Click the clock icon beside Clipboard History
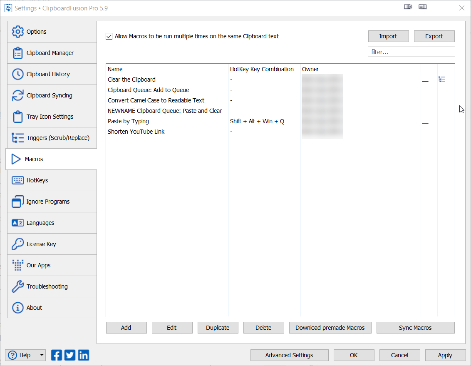471x366 pixels. point(18,74)
